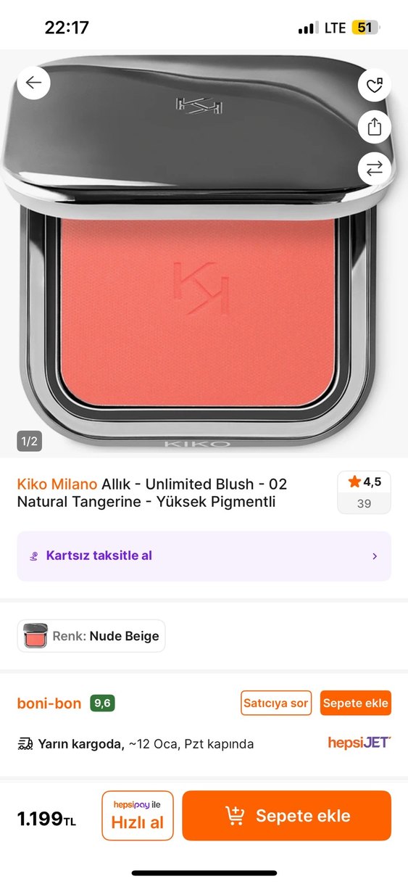Tap the back arrow icon
The image size is (408, 884).
point(33,83)
